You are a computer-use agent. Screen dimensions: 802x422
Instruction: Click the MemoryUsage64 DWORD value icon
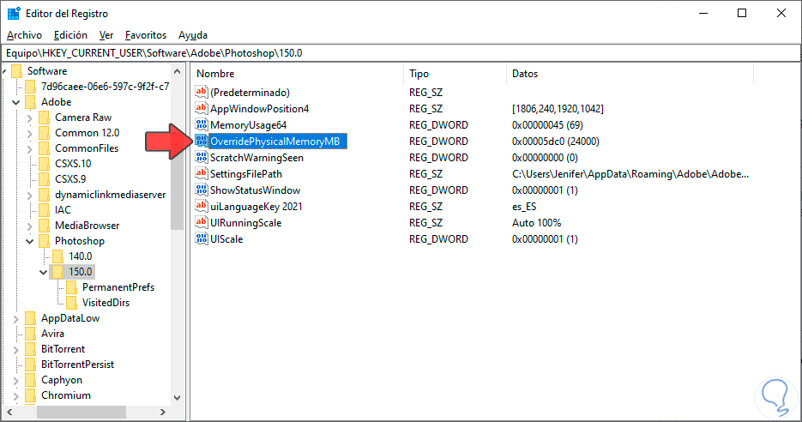point(202,125)
